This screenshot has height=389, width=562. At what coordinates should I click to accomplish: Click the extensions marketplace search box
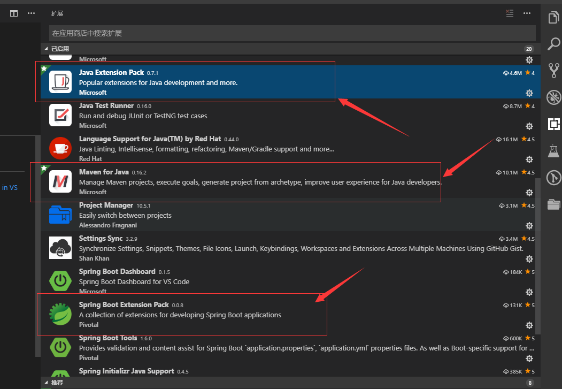(x=292, y=33)
